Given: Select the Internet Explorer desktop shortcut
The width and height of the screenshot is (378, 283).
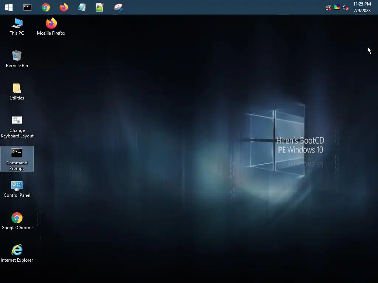Looking at the screenshot, I should pos(17,254).
